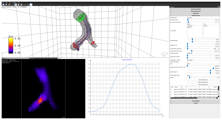Select Pressure in the Features list
This screenshot has width=222, height=120.
point(189,27)
